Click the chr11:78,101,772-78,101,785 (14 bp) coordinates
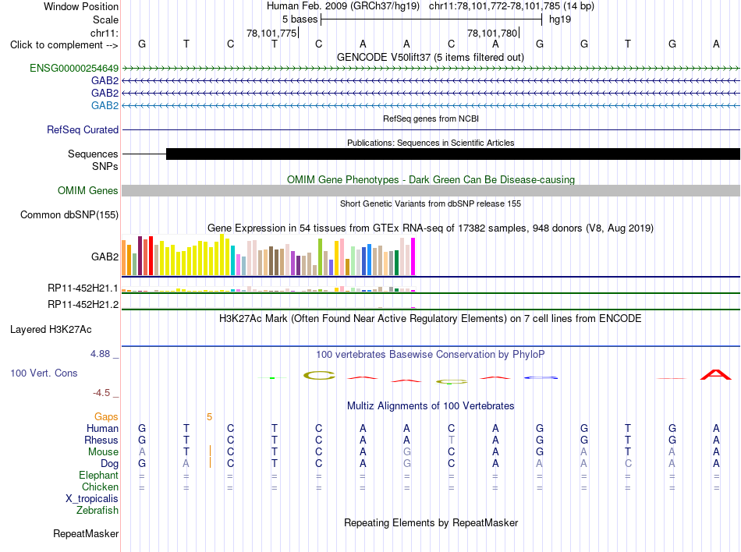This screenshot has width=741, height=552. point(512,6)
